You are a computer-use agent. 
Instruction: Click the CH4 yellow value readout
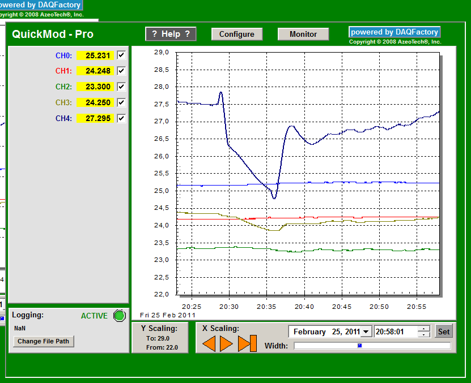point(96,119)
